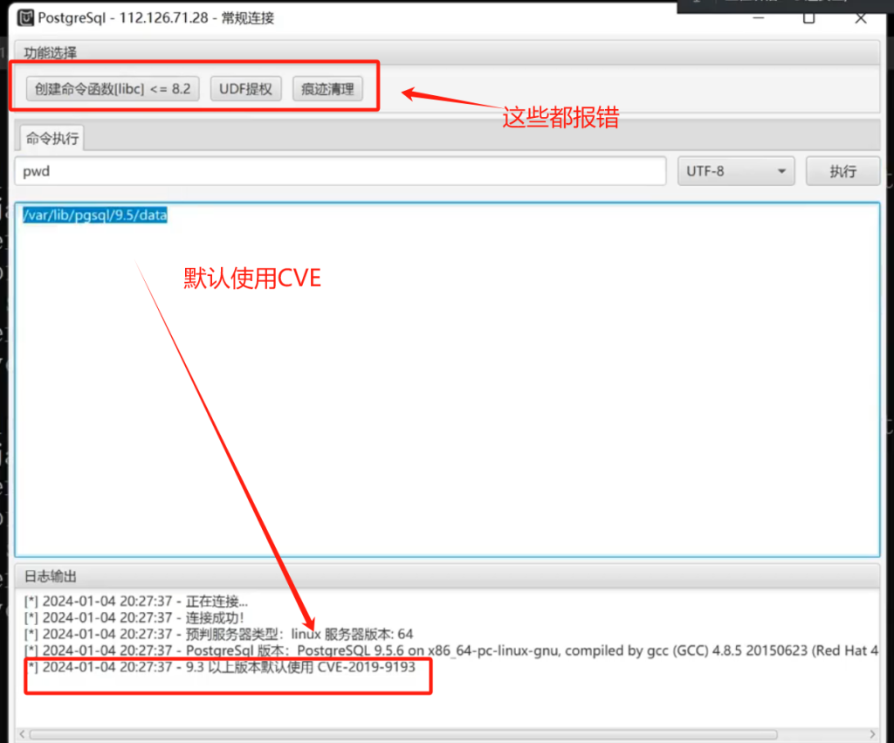Open the UTF-8 encoding dropdown
The image size is (894, 743).
click(x=735, y=171)
